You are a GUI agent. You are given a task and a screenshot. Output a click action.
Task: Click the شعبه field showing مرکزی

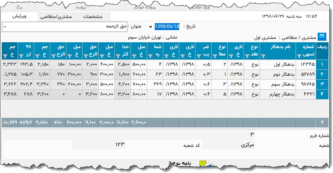click(x=228, y=145)
